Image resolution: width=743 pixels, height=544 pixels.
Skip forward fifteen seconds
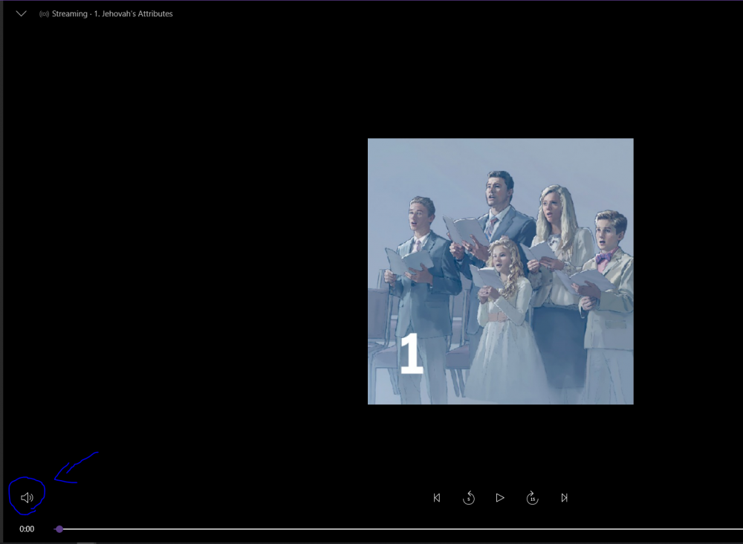tap(533, 498)
